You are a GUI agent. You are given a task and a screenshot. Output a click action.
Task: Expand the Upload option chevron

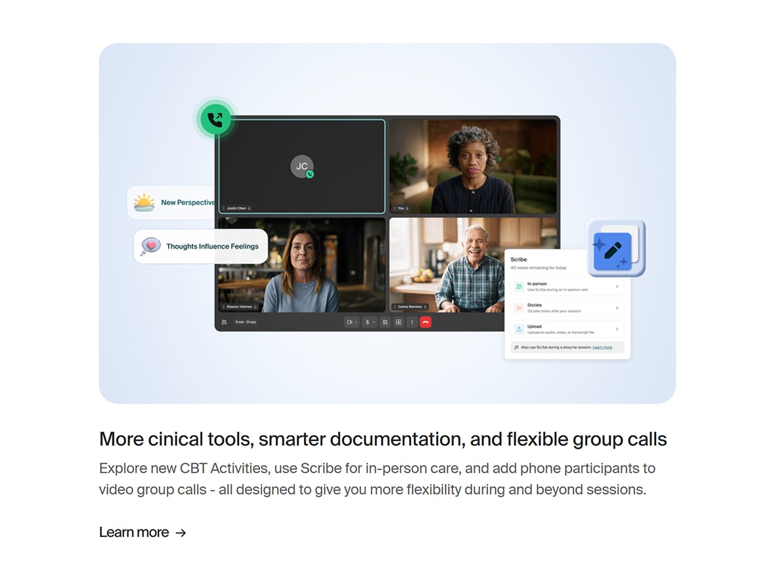(617, 329)
